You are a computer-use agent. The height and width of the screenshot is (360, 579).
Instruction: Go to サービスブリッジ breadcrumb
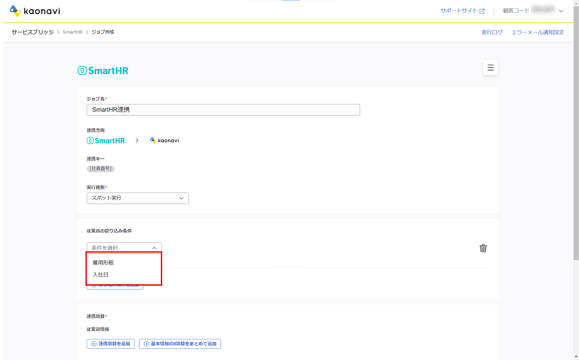point(33,32)
